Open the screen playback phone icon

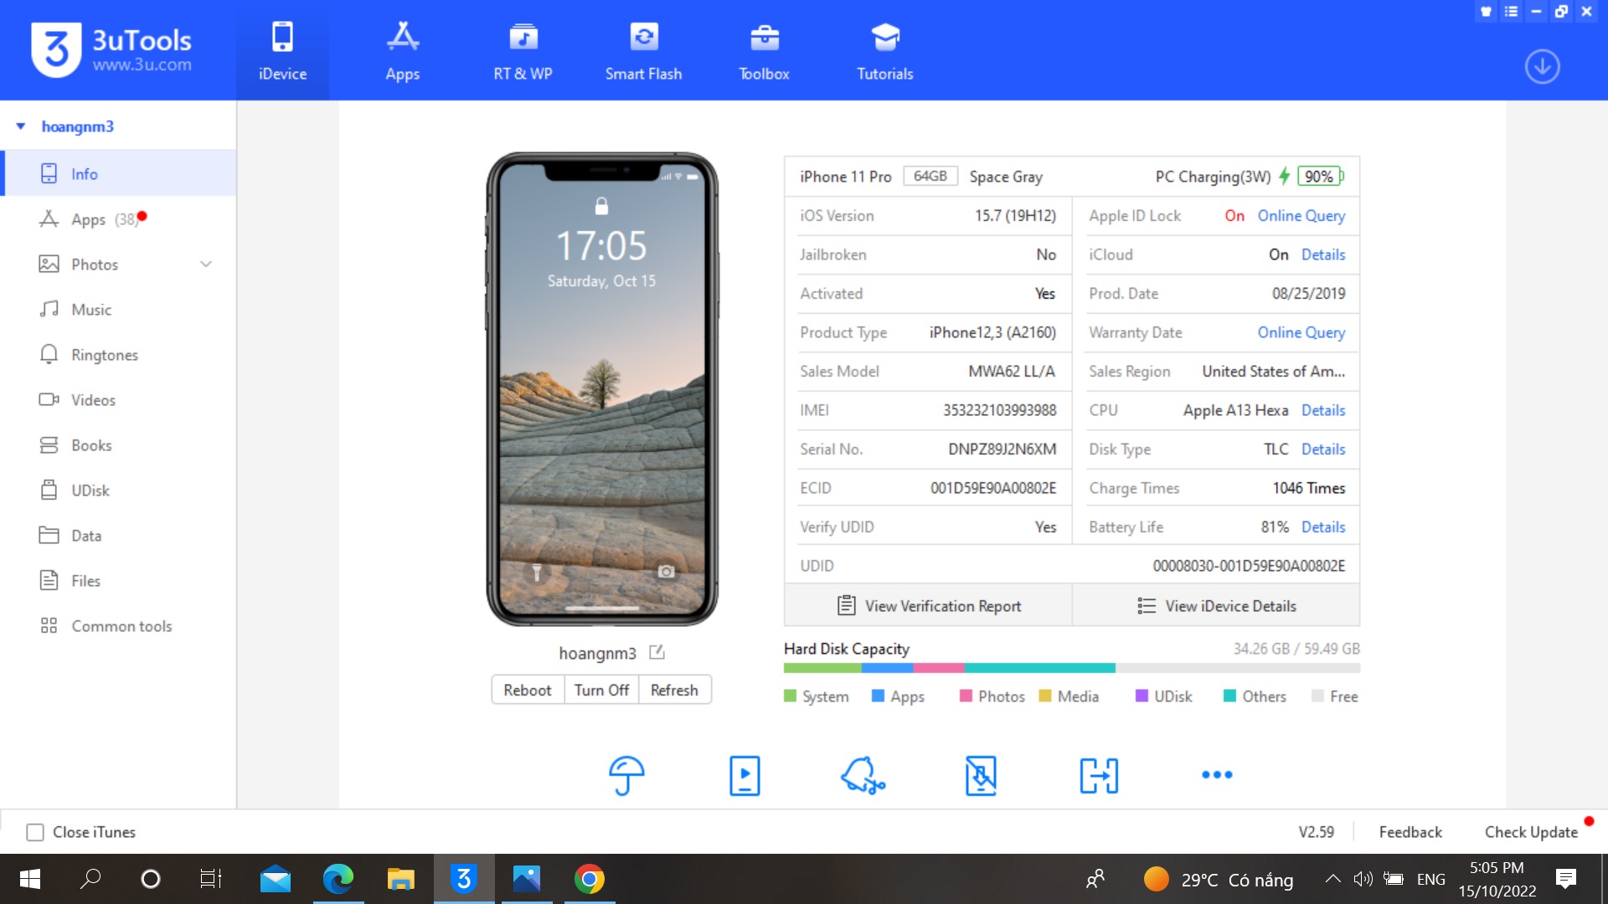coord(745,775)
